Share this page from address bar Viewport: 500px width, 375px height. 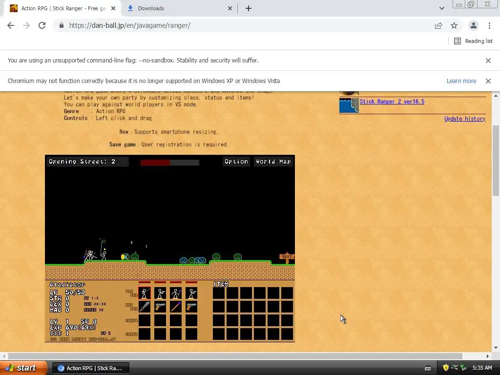point(438,25)
